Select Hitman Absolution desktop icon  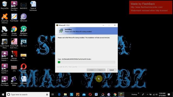coord(14,56)
